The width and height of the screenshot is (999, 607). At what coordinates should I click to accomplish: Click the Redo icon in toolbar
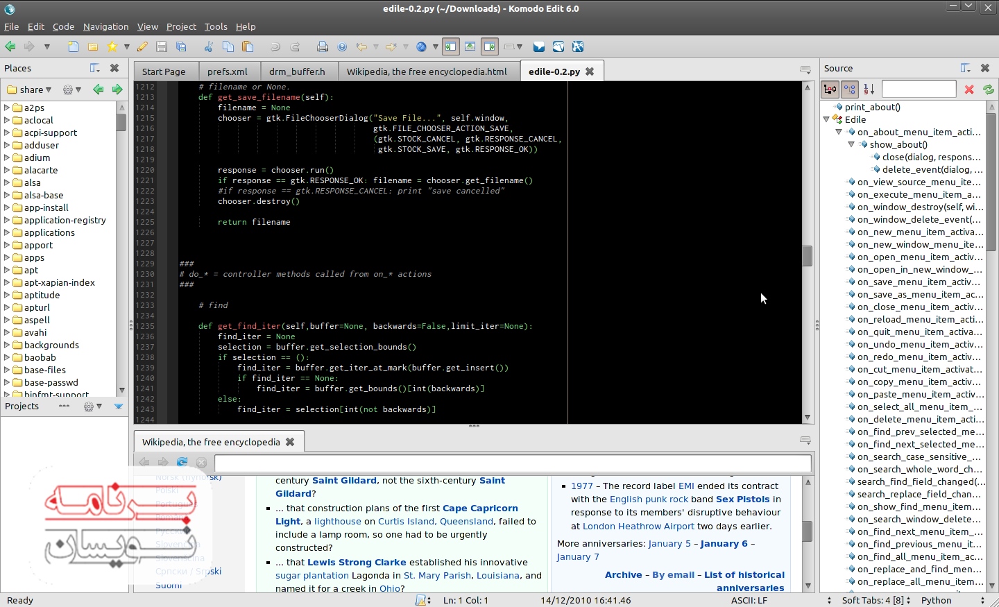tap(295, 46)
